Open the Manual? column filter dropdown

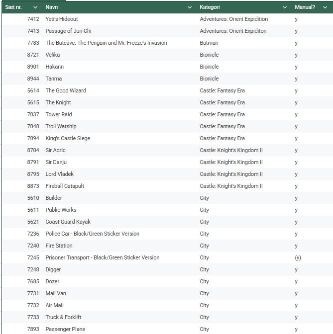point(325,7)
